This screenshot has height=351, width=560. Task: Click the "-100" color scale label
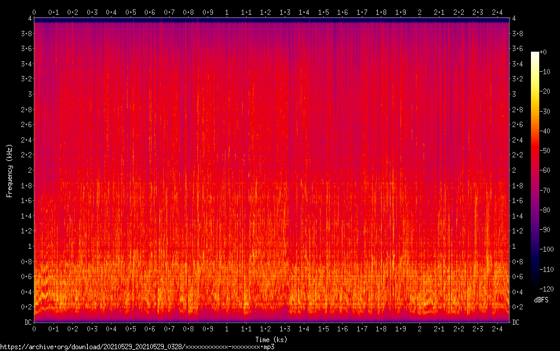click(x=546, y=249)
